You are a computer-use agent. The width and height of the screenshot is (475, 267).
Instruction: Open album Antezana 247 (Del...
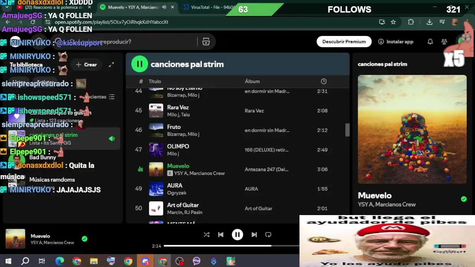click(266, 169)
